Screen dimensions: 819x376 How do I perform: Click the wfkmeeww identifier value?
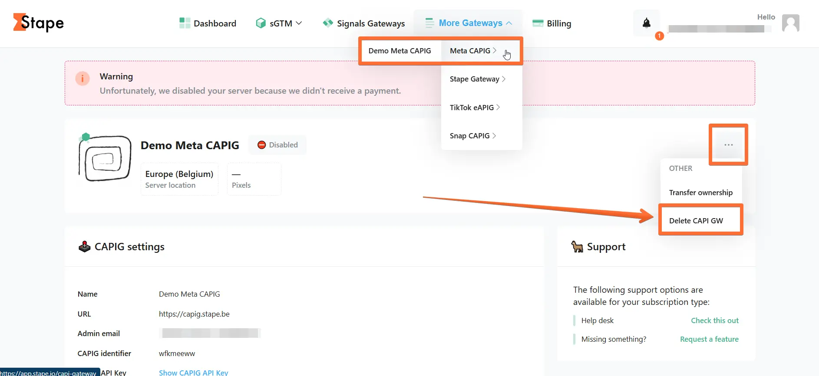[177, 353]
